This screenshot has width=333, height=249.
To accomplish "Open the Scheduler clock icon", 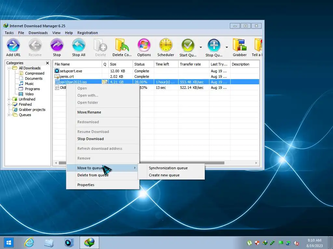I will [x=166, y=47].
